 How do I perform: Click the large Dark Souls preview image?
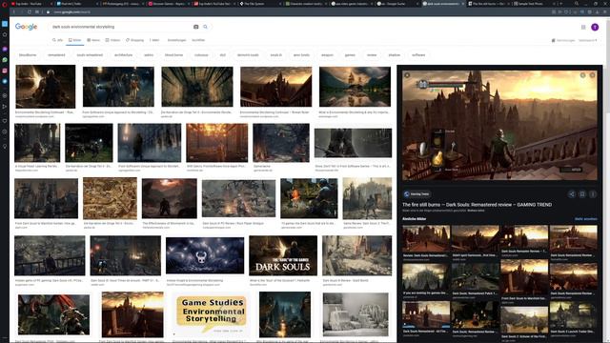click(499, 125)
